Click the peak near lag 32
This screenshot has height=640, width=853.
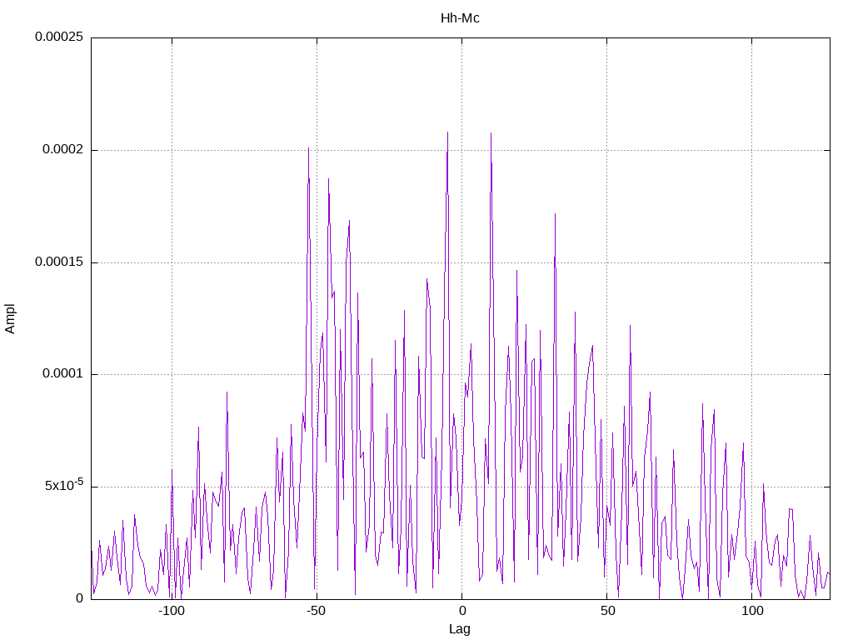(555, 214)
